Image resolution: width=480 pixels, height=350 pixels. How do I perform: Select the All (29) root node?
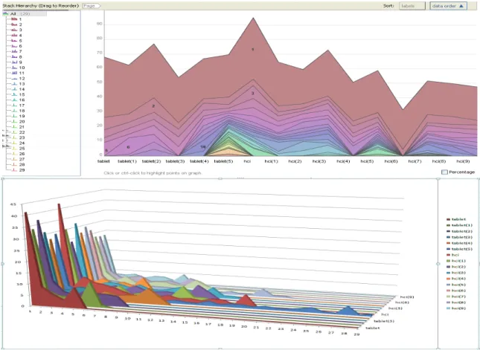[25, 14]
